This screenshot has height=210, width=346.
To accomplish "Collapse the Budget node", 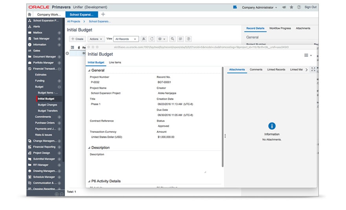I will (x=59, y=87).
